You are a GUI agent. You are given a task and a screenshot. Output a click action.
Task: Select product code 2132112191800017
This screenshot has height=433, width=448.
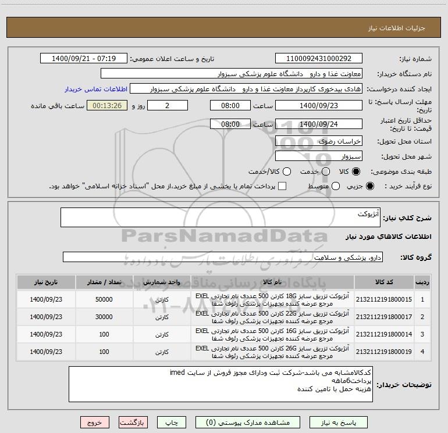(x=384, y=317)
